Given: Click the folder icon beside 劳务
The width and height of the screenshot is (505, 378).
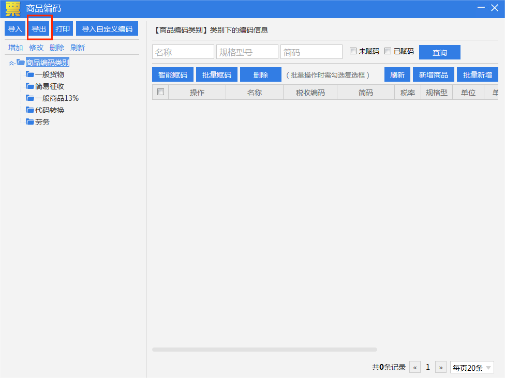Looking at the screenshot, I should click(30, 122).
